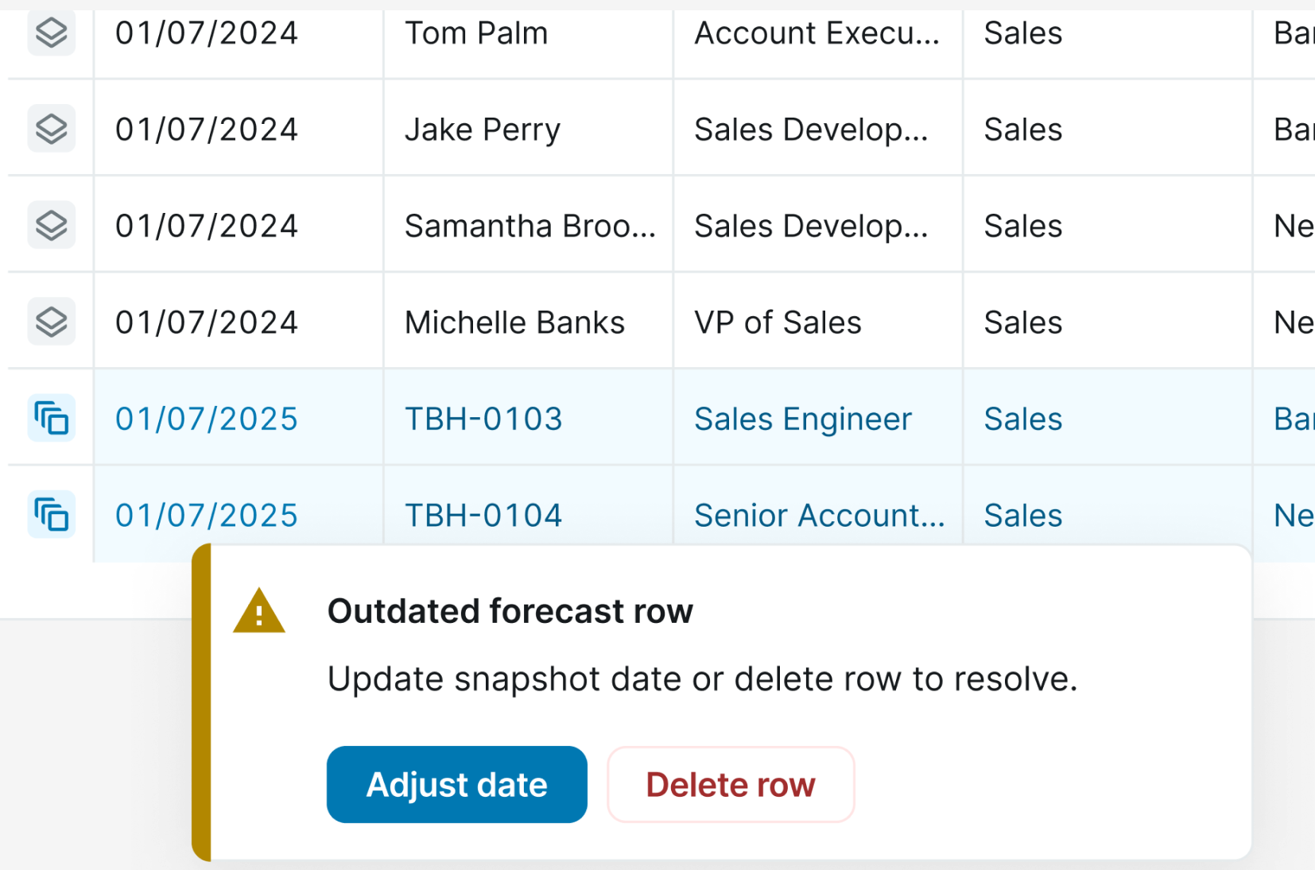Click the Samantha Brooks name cell

click(529, 226)
